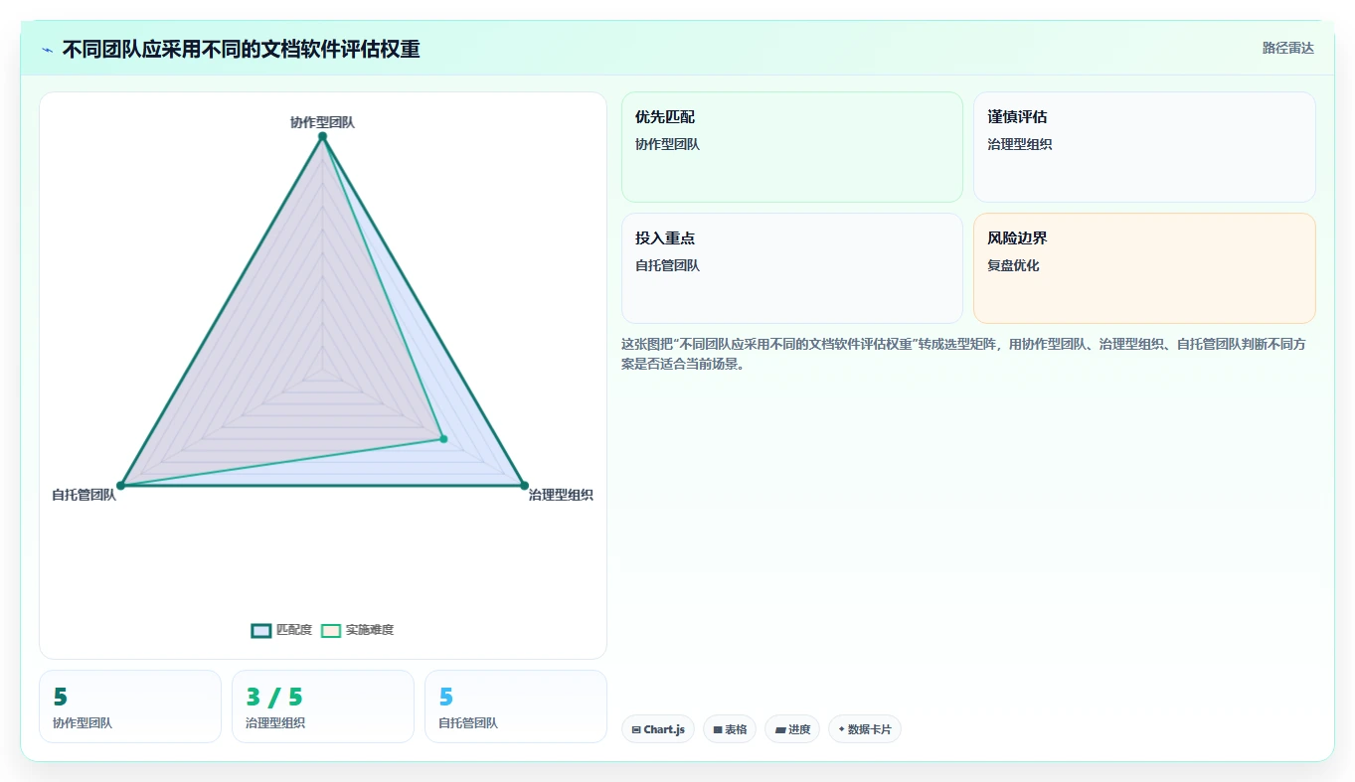Toggle the 匹配度 legend item
This screenshot has width=1355, height=782.
pos(281,630)
